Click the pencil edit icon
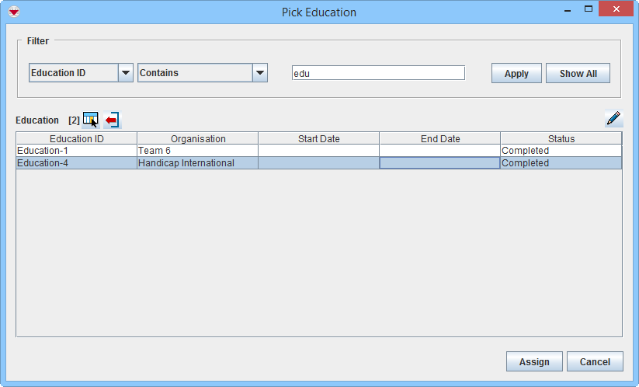 613,119
